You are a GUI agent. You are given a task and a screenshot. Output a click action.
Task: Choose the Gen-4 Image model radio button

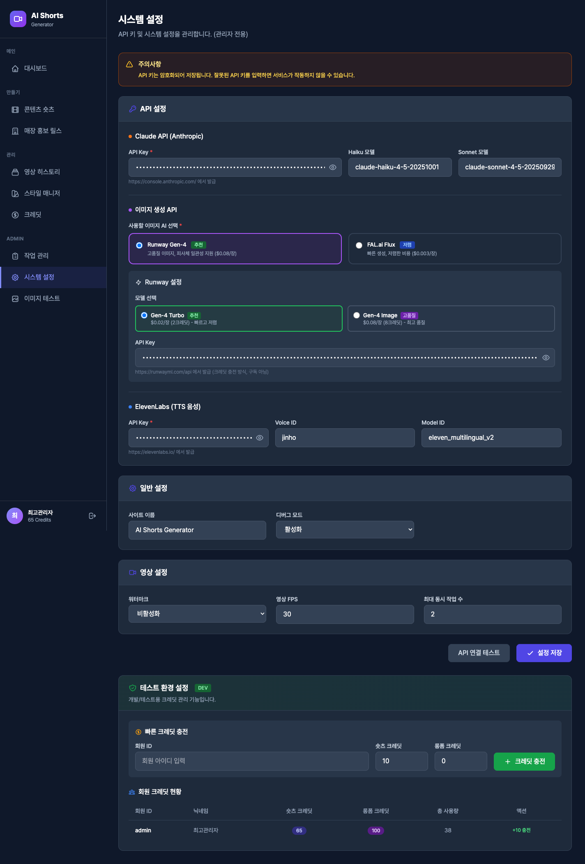point(357,315)
